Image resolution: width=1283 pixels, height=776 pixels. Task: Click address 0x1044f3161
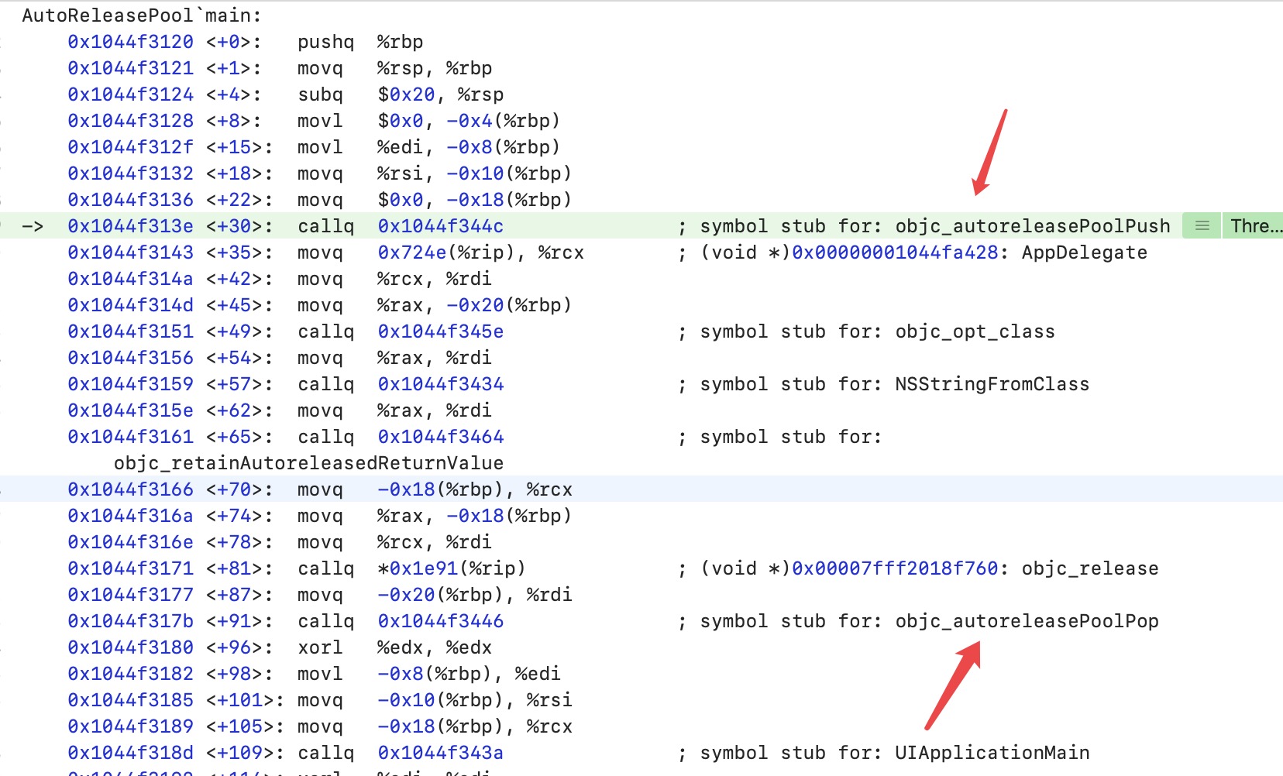130,437
